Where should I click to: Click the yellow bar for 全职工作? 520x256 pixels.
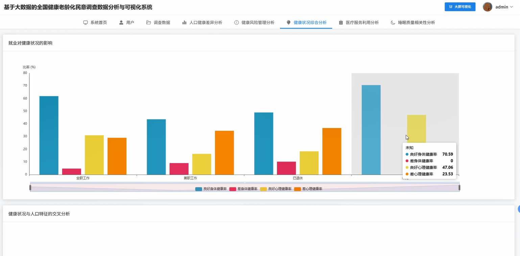pos(94,155)
